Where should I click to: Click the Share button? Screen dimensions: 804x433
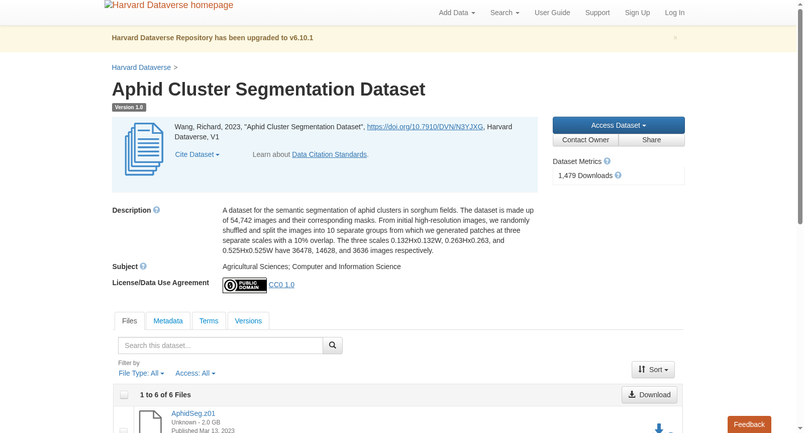(652, 140)
